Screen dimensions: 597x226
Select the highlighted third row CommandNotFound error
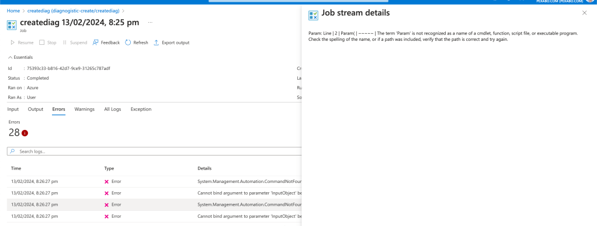pyautogui.click(x=154, y=204)
